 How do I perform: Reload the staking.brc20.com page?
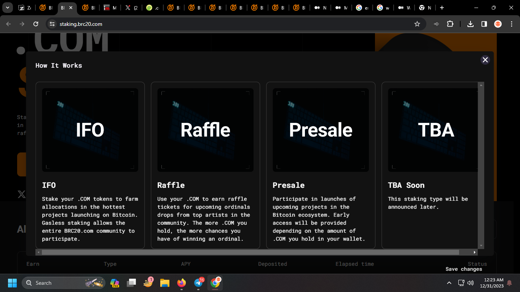(36, 24)
